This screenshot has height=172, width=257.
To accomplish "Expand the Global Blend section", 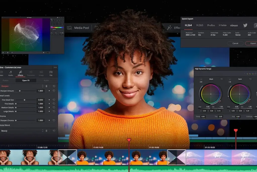I will pyautogui.click(x=5, y=125).
